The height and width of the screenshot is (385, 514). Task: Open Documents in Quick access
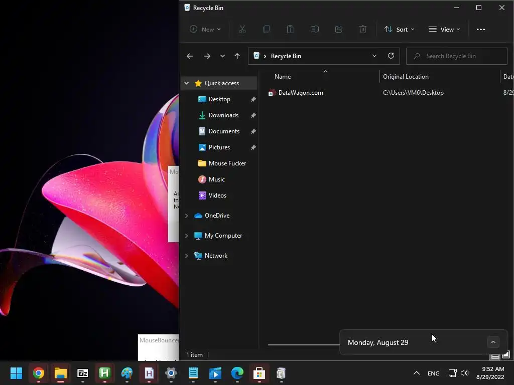[224, 131]
